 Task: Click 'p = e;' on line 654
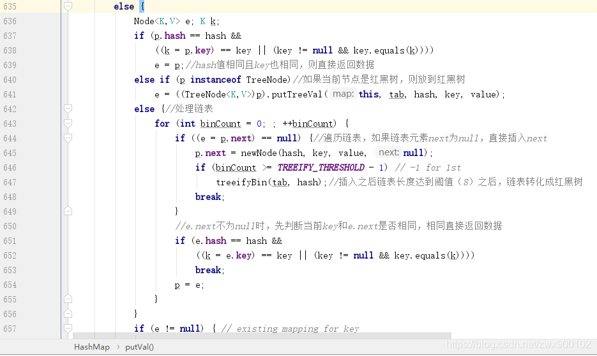(189, 285)
